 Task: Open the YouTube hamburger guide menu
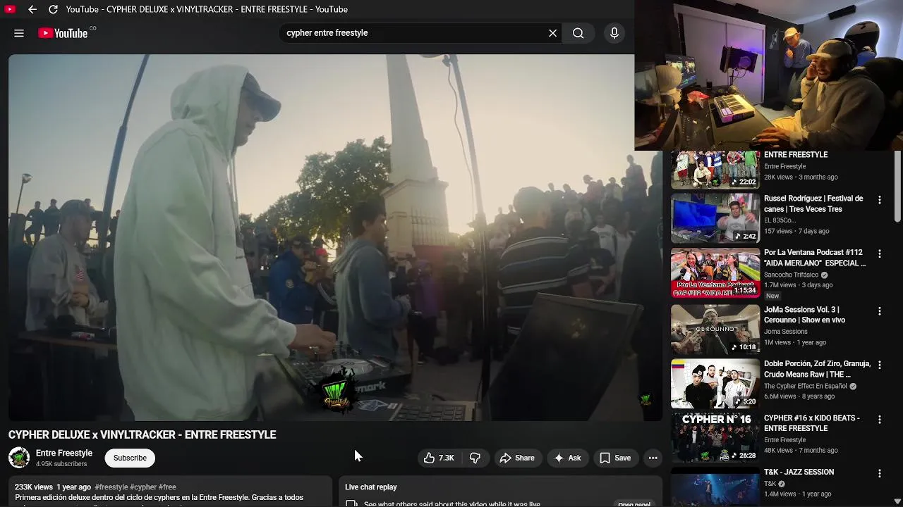click(19, 33)
